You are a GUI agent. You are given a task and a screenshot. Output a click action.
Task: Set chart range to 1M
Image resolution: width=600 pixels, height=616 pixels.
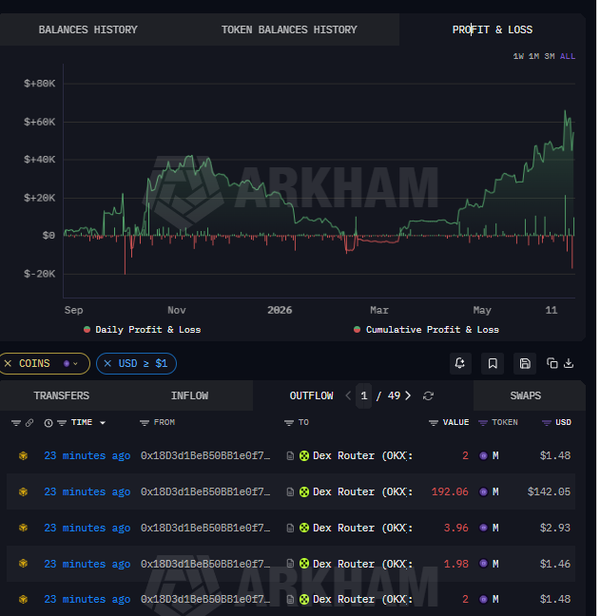pyautogui.click(x=533, y=56)
